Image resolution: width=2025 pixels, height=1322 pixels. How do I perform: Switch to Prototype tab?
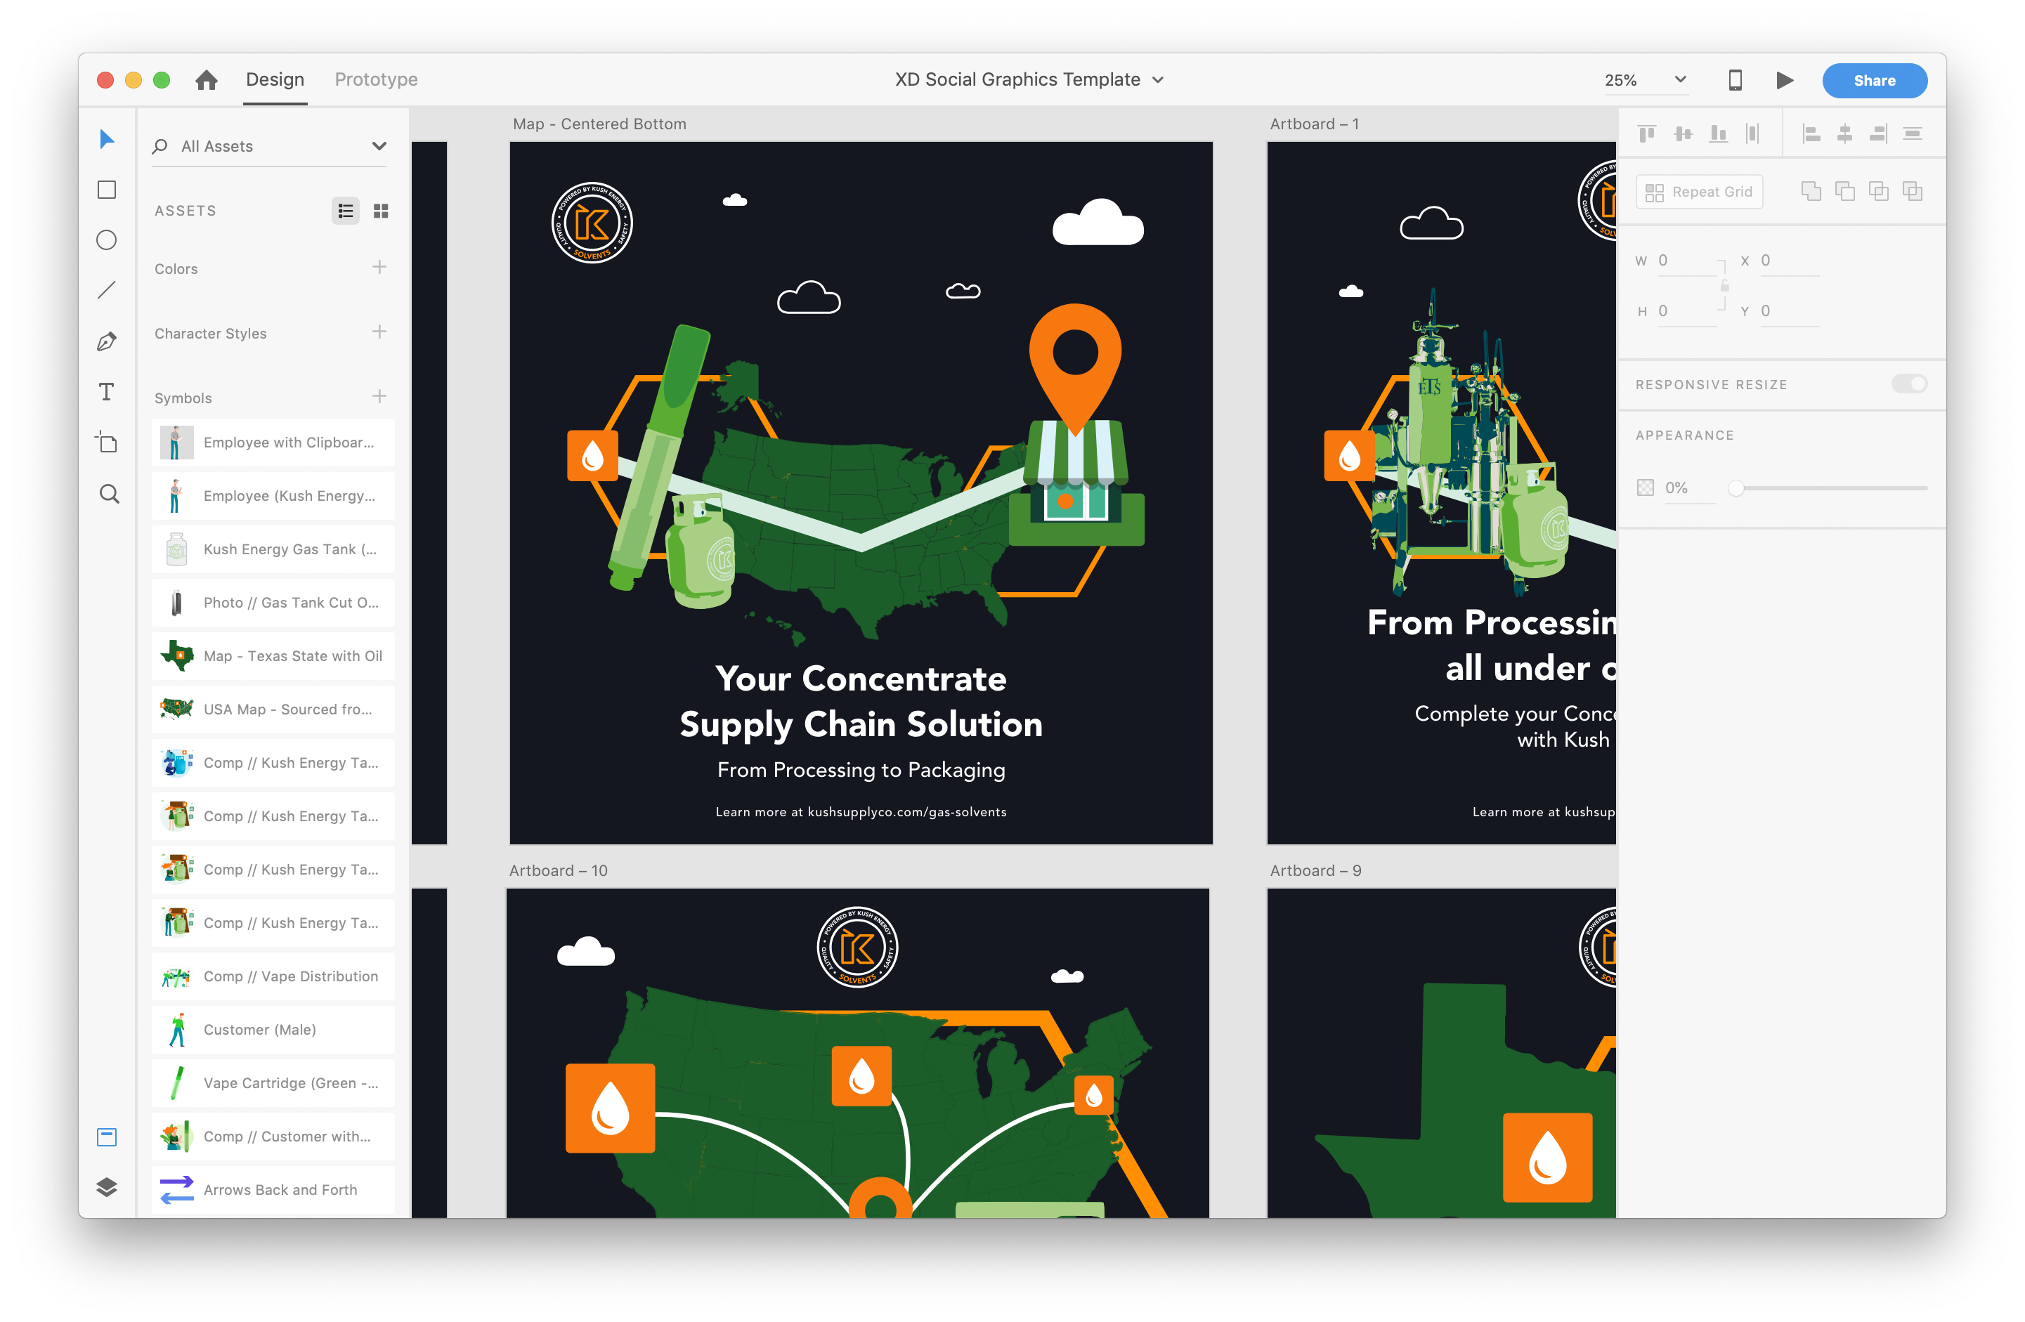point(372,79)
